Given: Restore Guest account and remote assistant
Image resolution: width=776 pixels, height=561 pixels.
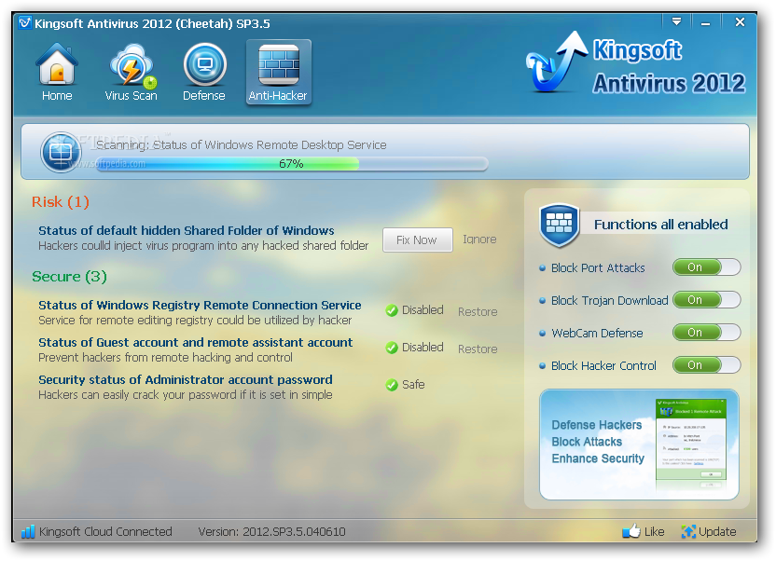Looking at the screenshot, I should tap(478, 349).
